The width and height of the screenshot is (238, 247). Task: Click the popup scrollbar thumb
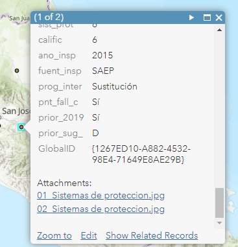[219, 203]
